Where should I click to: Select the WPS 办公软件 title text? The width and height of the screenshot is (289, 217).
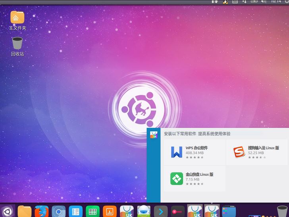click(197, 148)
